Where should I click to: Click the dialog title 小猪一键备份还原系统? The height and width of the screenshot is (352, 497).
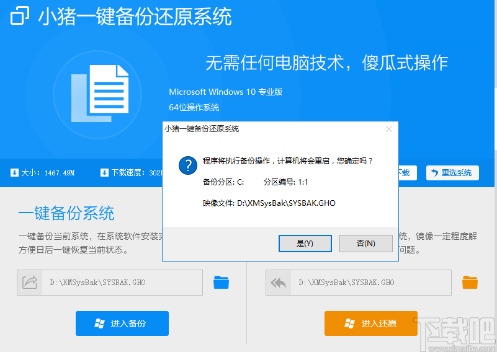(202, 129)
